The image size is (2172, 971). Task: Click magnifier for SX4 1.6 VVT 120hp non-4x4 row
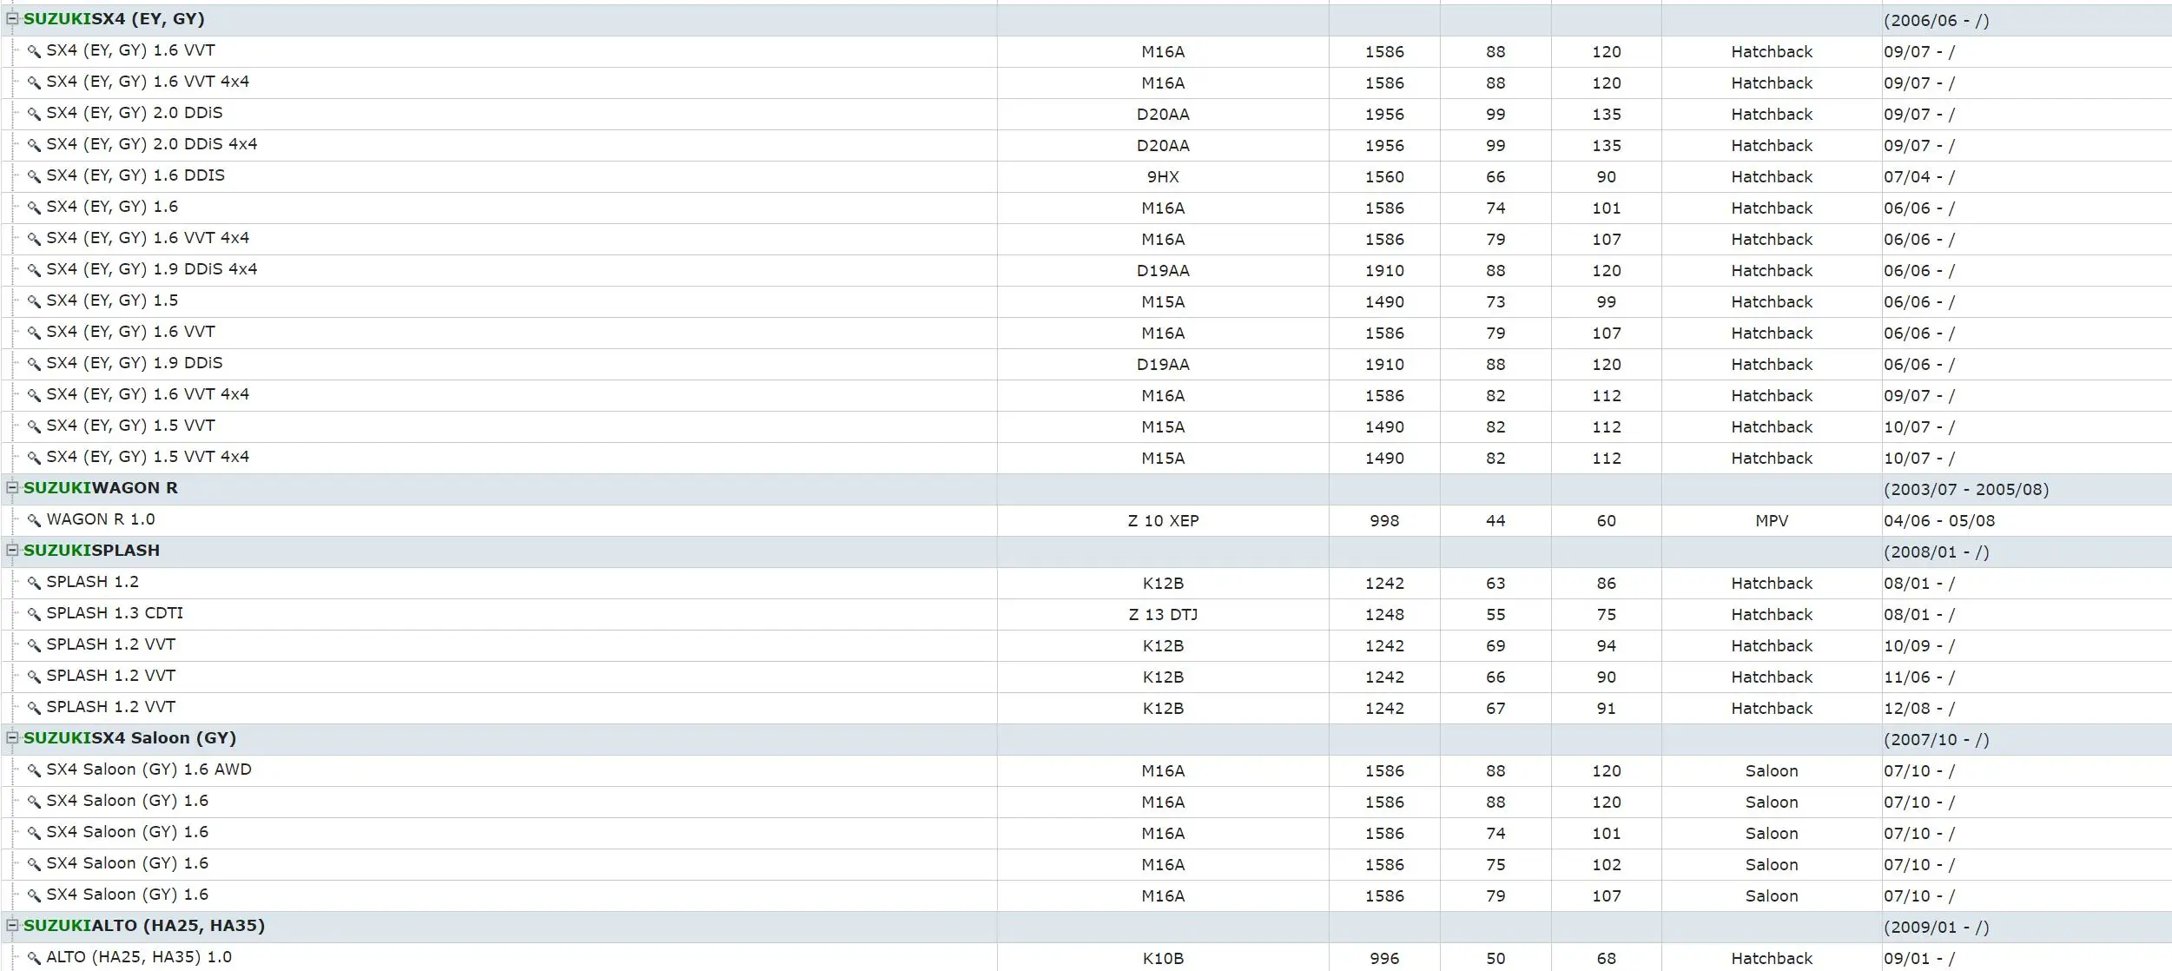point(34,51)
